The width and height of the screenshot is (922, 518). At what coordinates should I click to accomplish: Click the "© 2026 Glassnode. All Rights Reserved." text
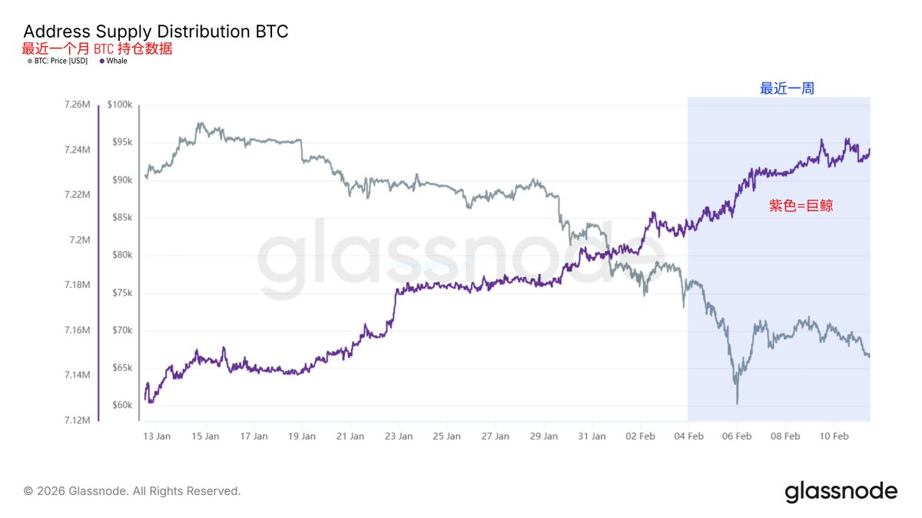pyautogui.click(x=132, y=491)
